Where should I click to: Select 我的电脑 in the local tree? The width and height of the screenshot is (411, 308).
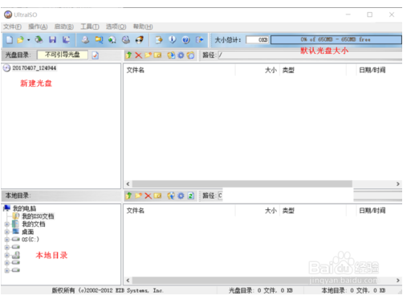point(24,208)
